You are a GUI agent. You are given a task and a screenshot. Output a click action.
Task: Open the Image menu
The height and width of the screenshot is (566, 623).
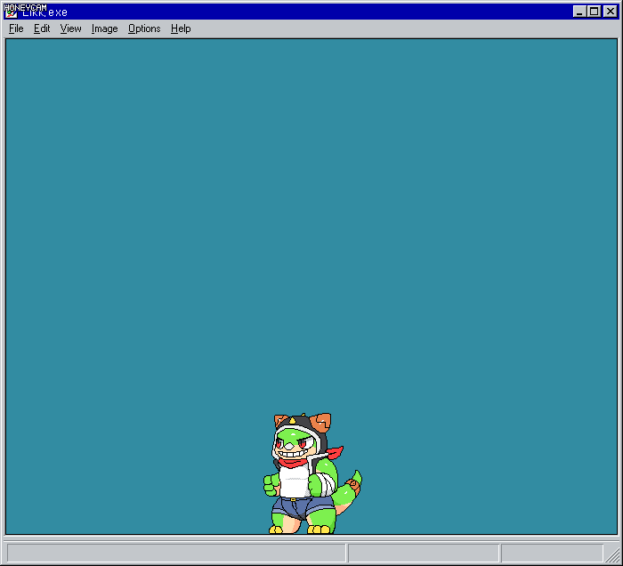[104, 28]
